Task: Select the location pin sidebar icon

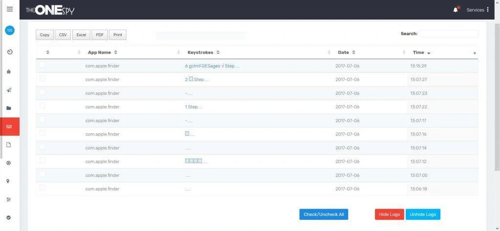Action: (x=9, y=181)
